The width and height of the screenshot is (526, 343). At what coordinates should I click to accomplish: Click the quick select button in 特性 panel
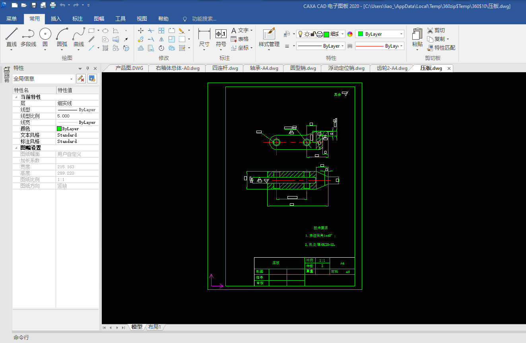pyautogui.click(x=92, y=79)
